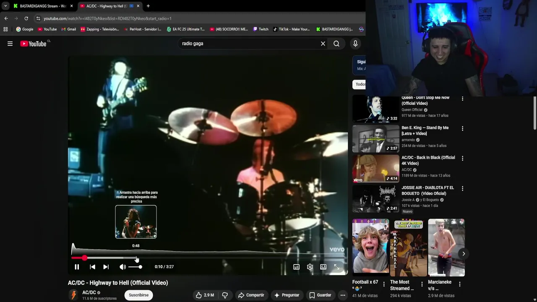Open JOSSIE AIR DIABLOTA video

[375, 199]
